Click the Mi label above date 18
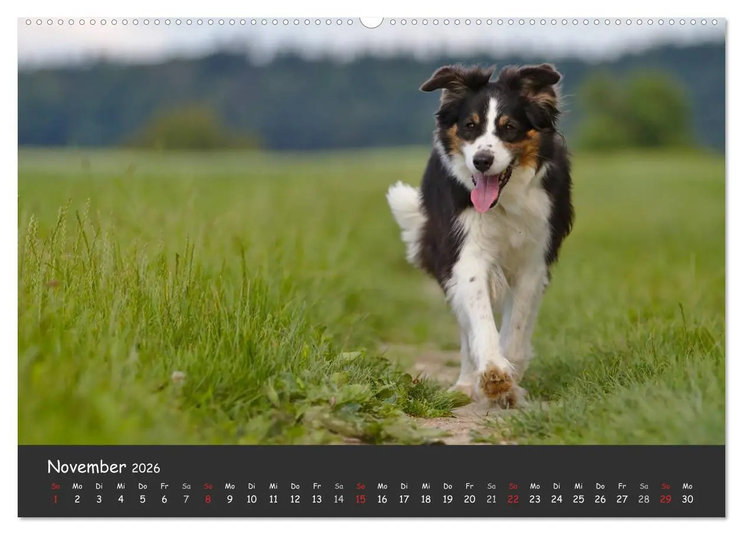 click(x=426, y=486)
